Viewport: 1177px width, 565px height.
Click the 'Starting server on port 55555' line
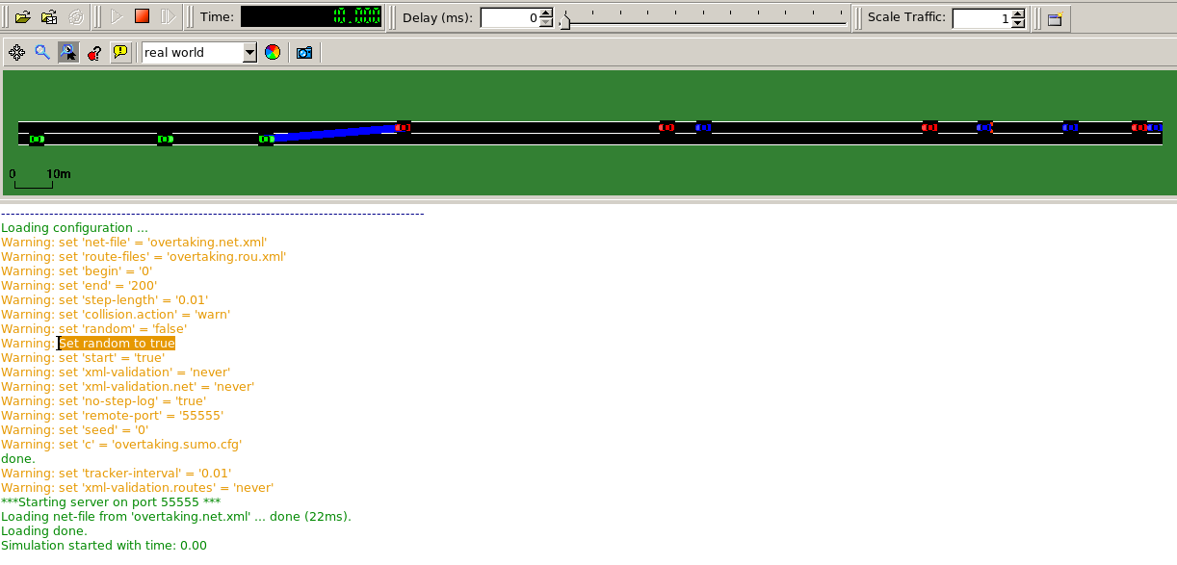point(111,502)
